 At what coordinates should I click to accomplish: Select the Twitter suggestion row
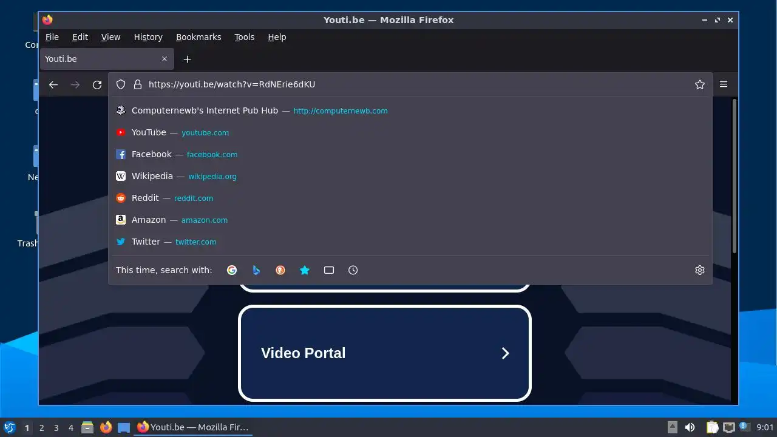tap(410, 242)
